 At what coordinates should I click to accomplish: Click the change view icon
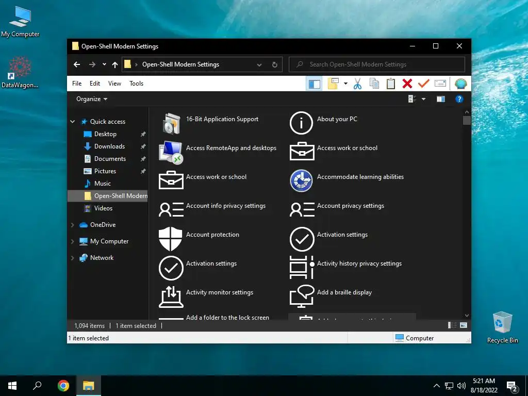[412, 99]
